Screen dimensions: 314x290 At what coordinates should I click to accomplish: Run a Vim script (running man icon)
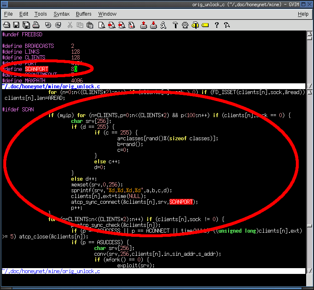(163, 25)
